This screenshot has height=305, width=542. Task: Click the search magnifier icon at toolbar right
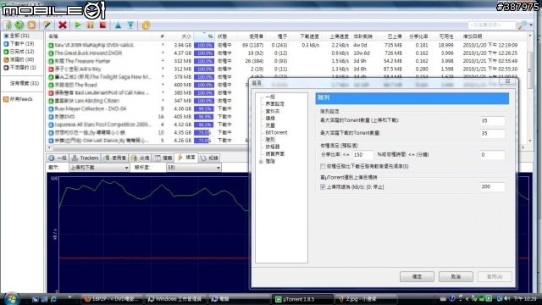point(522,25)
